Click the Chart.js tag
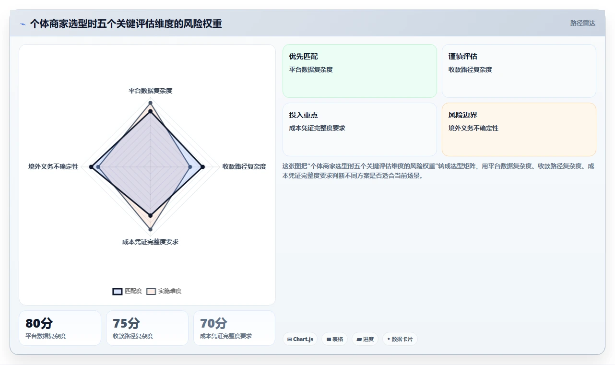The height and width of the screenshot is (365, 615). click(300, 339)
